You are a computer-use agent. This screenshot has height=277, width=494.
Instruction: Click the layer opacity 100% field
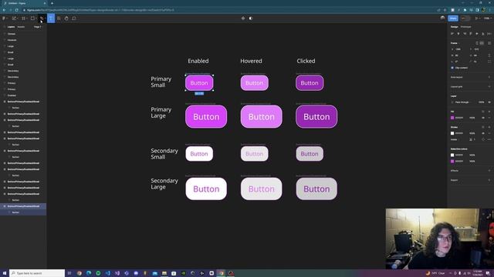[x=481, y=102]
